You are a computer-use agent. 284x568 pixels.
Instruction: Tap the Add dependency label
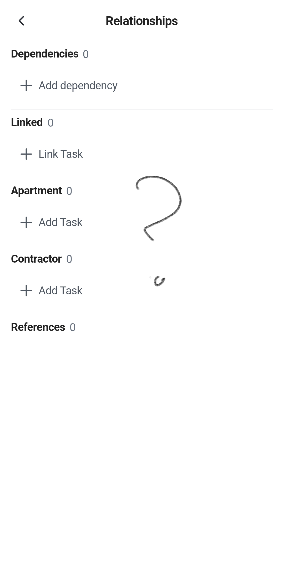(78, 86)
